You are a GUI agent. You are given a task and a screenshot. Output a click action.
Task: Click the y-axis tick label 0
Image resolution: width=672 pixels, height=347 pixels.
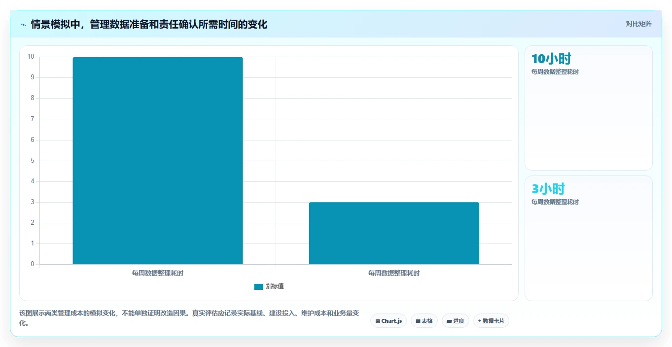coord(33,264)
